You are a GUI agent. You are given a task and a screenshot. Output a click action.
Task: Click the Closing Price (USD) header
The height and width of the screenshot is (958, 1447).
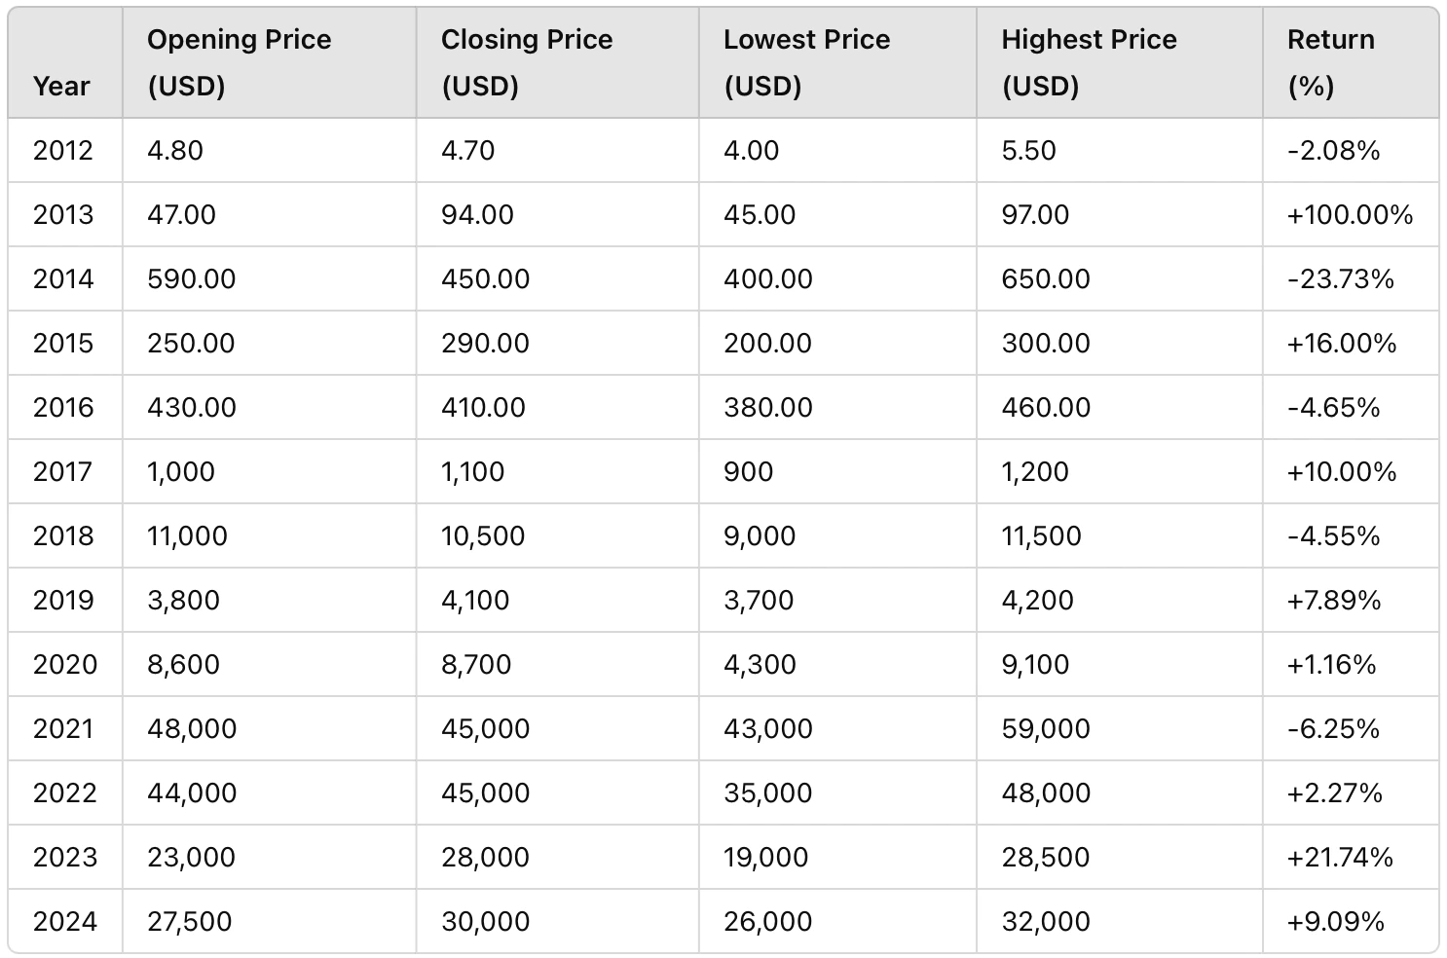(x=527, y=63)
